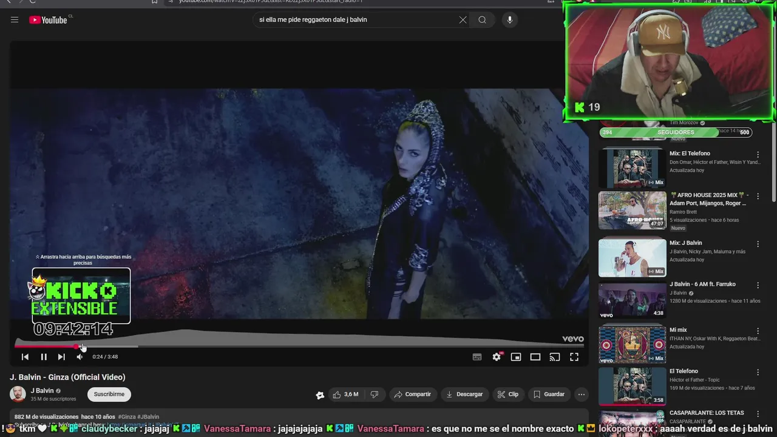Toggle subtitles on the player
The width and height of the screenshot is (777, 437).
click(477, 357)
